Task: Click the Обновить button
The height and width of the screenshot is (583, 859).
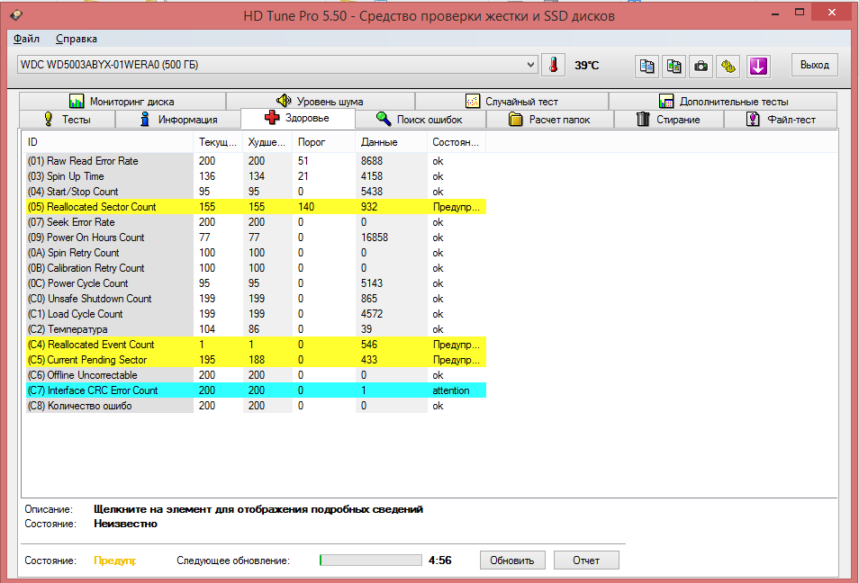Action: tap(512, 560)
